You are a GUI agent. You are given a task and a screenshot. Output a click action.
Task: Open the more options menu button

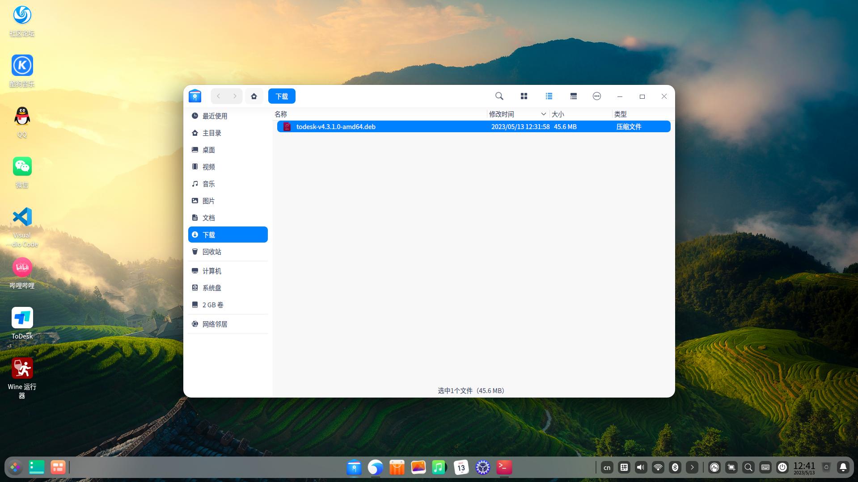tap(596, 96)
